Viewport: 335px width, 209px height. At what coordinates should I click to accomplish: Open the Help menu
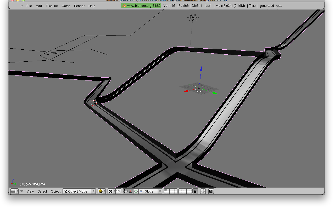coord(92,6)
